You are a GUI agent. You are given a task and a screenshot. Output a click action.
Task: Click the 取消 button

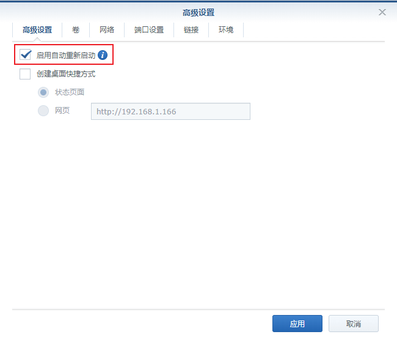point(353,324)
